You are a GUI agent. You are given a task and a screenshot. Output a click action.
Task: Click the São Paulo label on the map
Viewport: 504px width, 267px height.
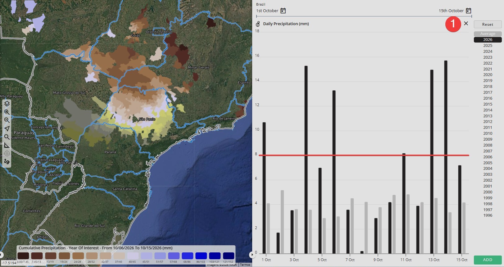coord(147,119)
